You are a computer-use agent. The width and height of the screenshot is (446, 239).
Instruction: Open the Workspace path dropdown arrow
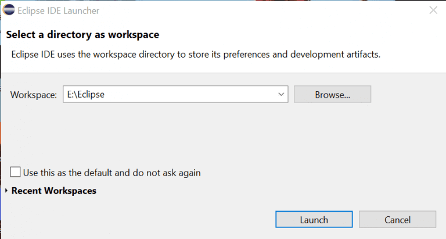[x=282, y=94]
